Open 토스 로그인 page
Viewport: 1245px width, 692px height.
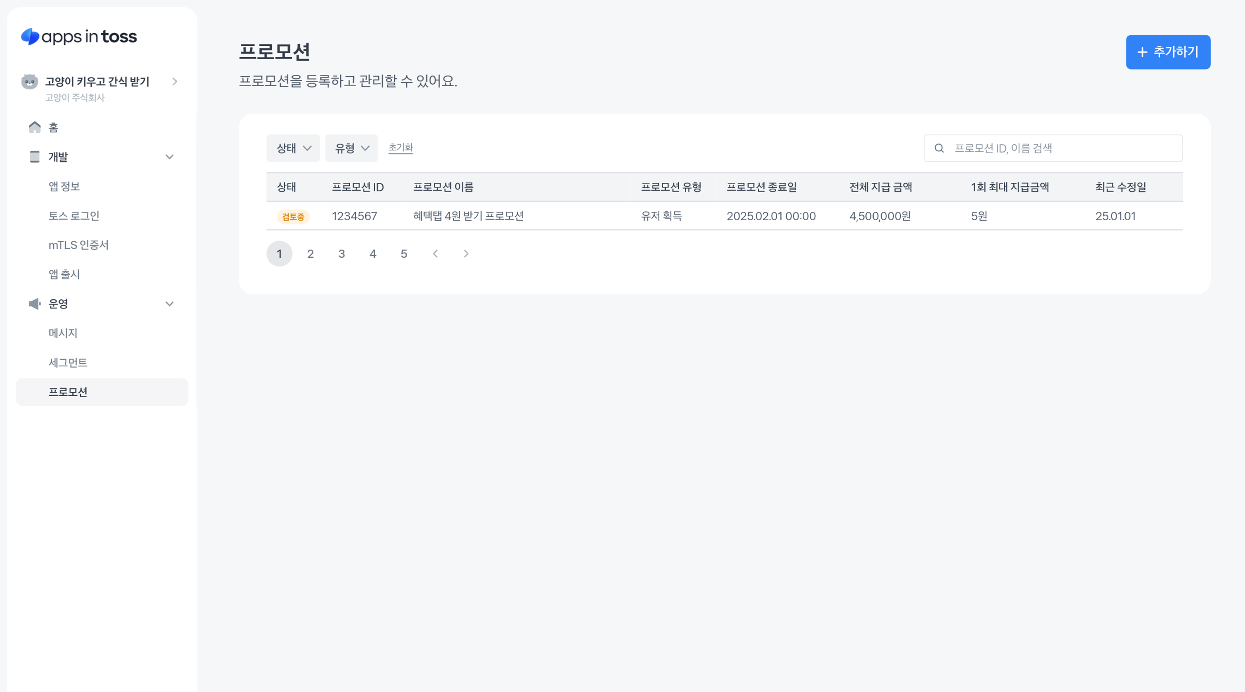(x=74, y=216)
